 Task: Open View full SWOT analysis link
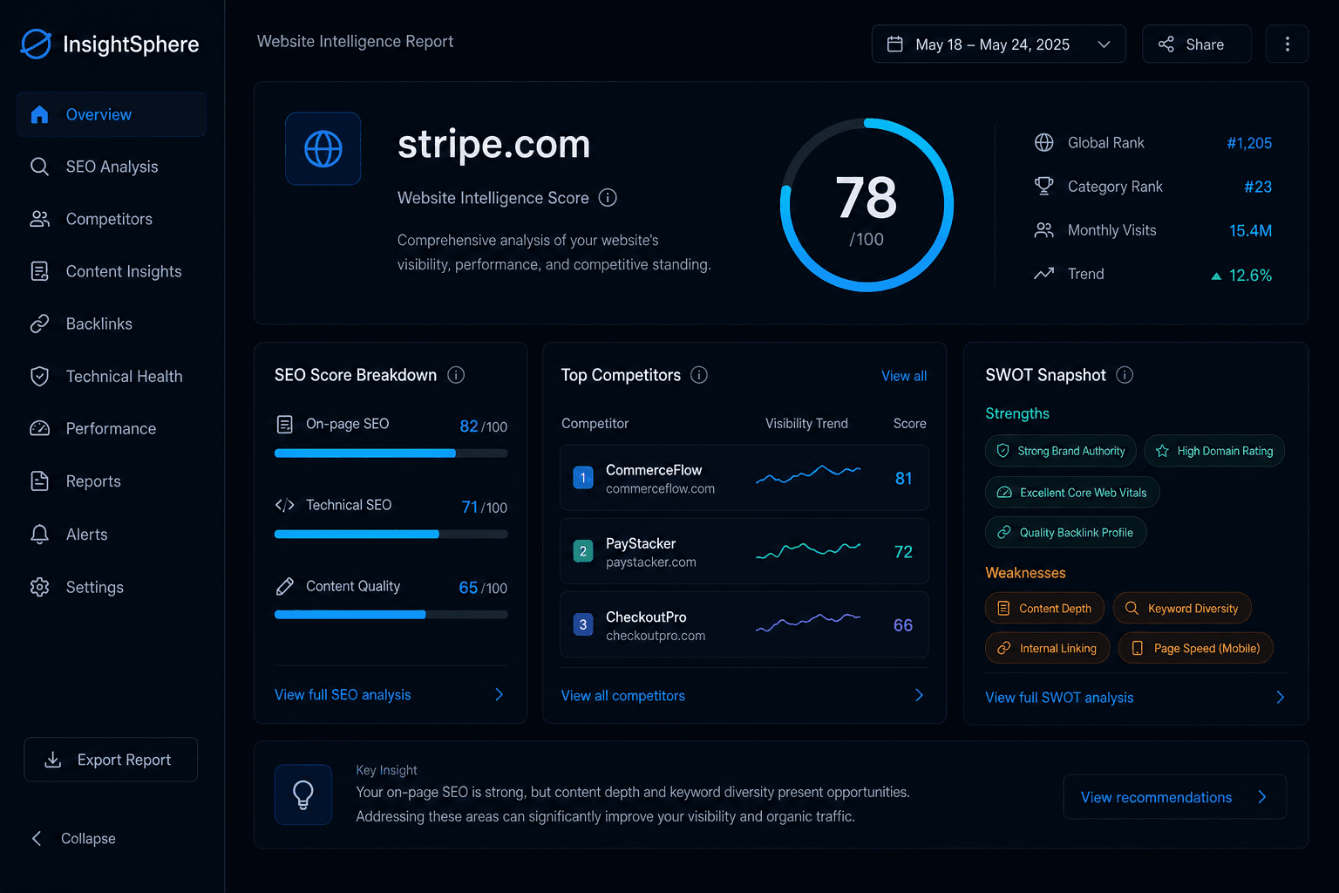1059,698
